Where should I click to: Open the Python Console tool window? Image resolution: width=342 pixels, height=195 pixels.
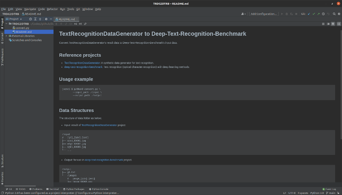(x=99, y=189)
